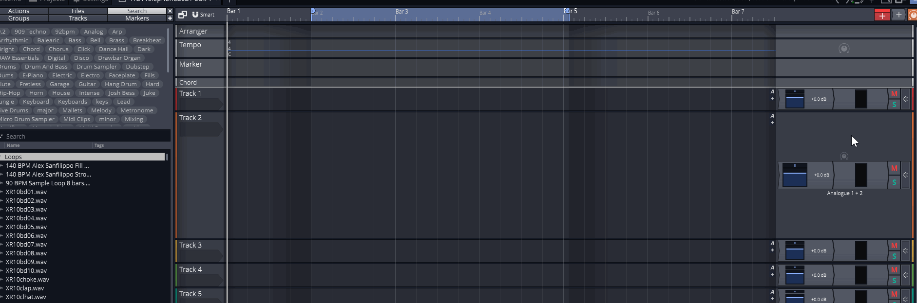
Task: Open the Groups tab
Action: 19,18
